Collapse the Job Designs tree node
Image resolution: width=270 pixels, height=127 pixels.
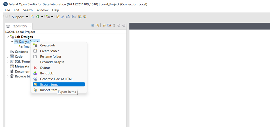pos(8,37)
